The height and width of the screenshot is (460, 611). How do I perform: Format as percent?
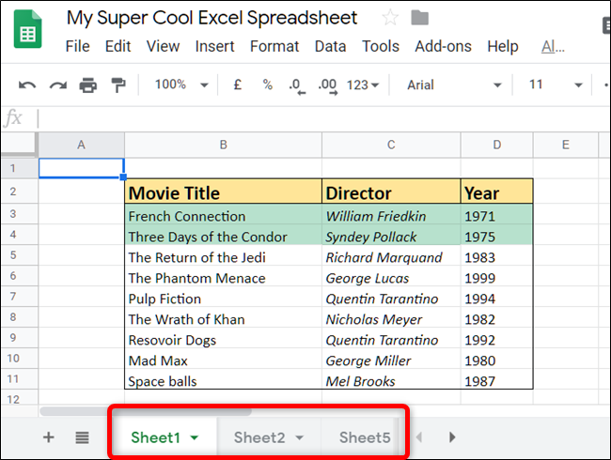[267, 85]
